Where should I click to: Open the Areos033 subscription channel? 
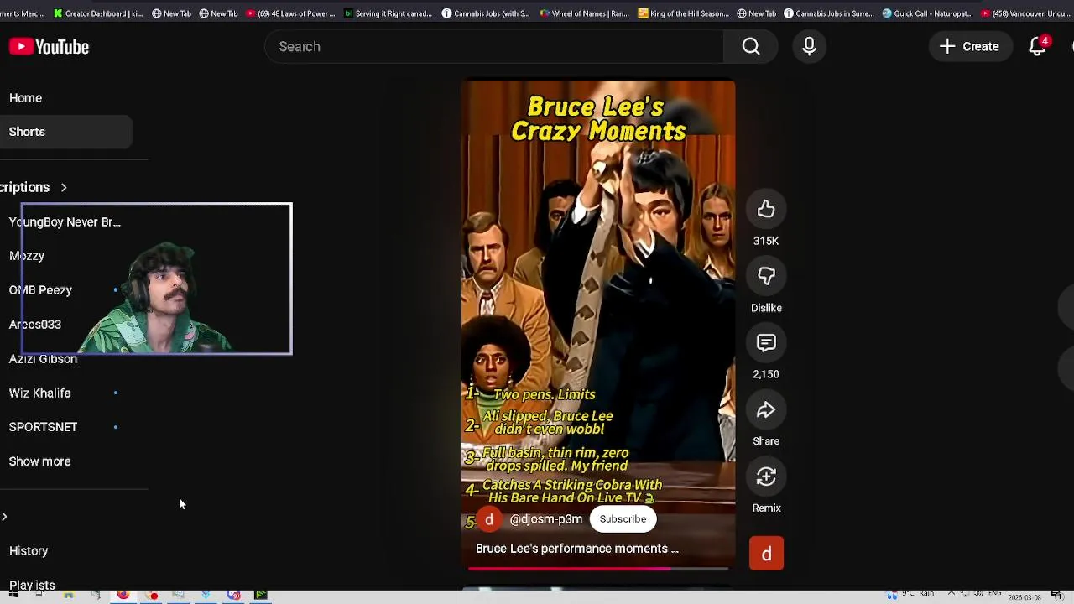point(35,325)
